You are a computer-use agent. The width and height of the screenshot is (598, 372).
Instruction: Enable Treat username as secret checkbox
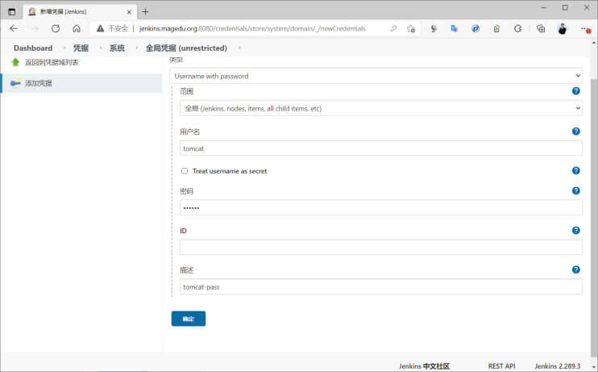tap(185, 171)
